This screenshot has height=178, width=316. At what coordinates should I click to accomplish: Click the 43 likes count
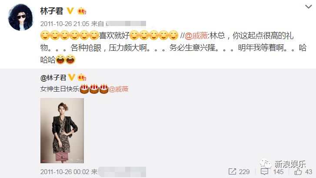coord(309,172)
